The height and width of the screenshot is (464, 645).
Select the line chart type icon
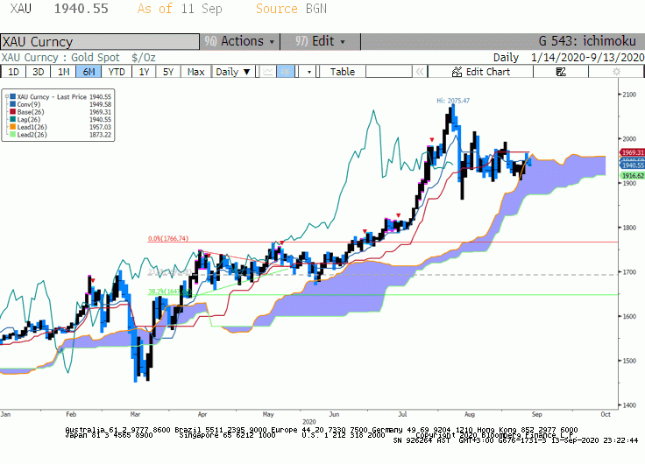coord(268,72)
